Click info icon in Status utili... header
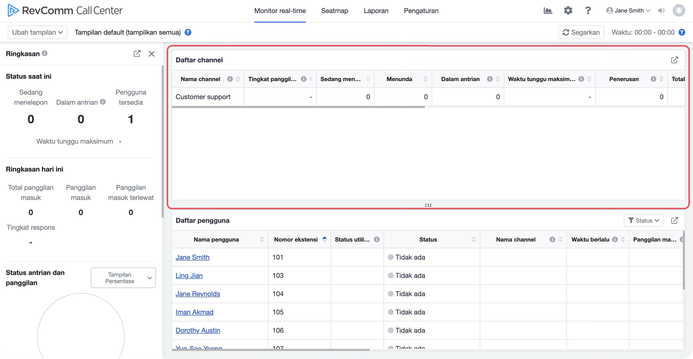This screenshot has height=359, width=693. (x=377, y=240)
